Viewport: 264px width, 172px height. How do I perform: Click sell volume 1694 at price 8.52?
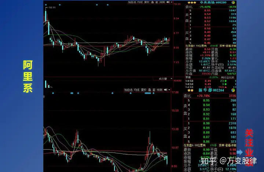(232, 21)
